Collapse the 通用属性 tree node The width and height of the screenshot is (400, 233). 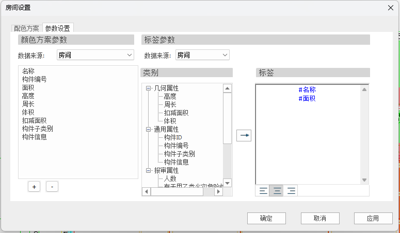click(x=148, y=129)
